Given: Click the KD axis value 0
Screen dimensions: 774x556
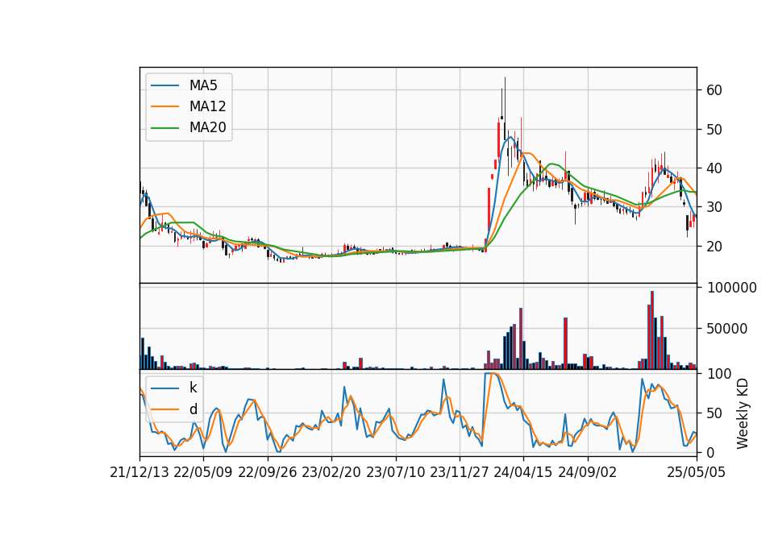Looking at the screenshot, I should [711, 452].
